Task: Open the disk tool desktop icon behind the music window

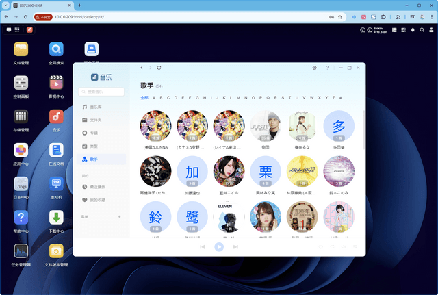Action: click(92, 50)
